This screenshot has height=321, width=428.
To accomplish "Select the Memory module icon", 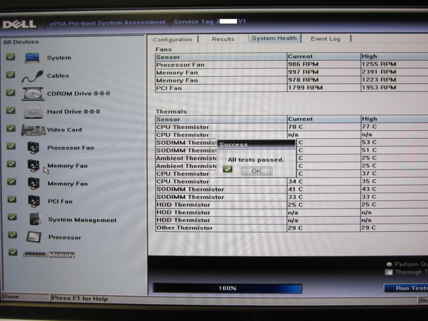I will pyautogui.click(x=35, y=254).
